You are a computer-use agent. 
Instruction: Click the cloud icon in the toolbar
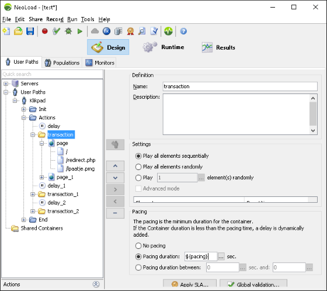point(95,31)
